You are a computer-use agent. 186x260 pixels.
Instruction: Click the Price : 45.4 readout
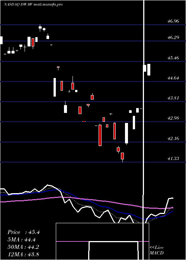(23, 232)
